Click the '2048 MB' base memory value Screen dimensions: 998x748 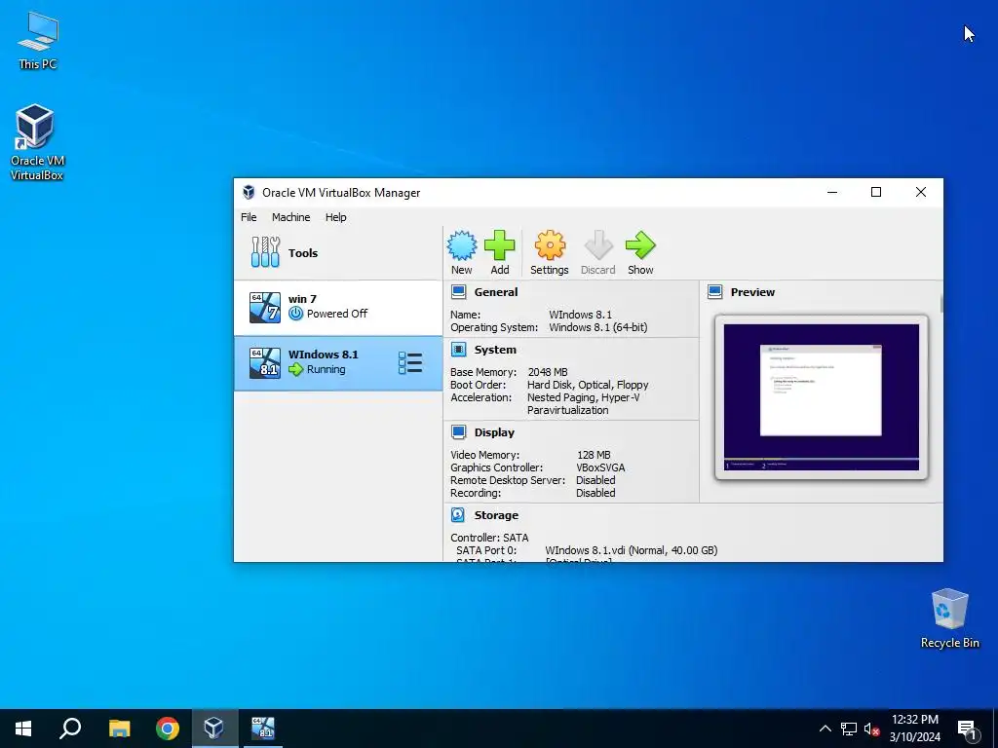tap(548, 372)
